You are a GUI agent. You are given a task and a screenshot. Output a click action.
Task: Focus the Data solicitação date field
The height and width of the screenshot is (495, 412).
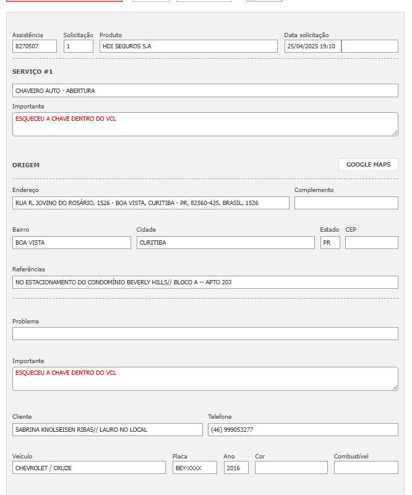tap(312, 46)
